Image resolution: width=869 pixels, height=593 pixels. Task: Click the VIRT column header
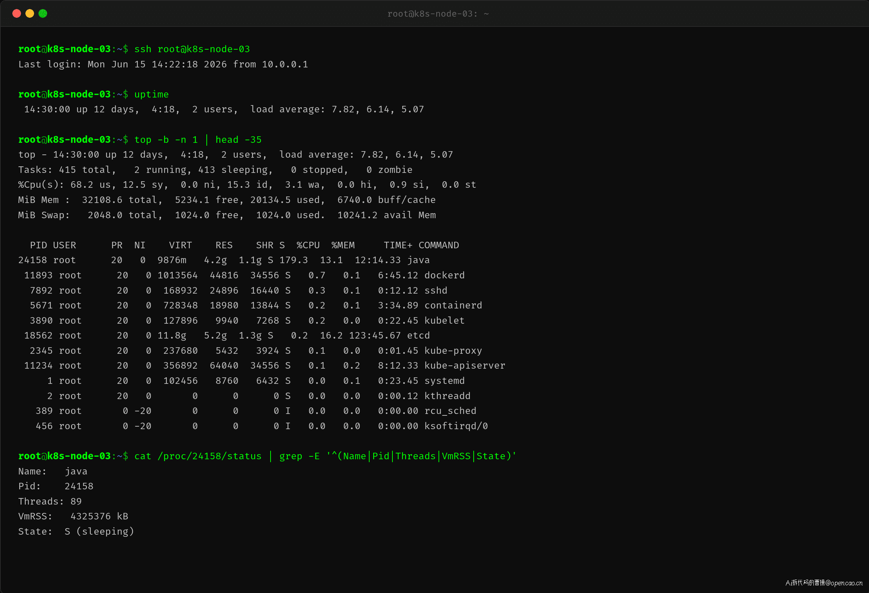point(180,245)
